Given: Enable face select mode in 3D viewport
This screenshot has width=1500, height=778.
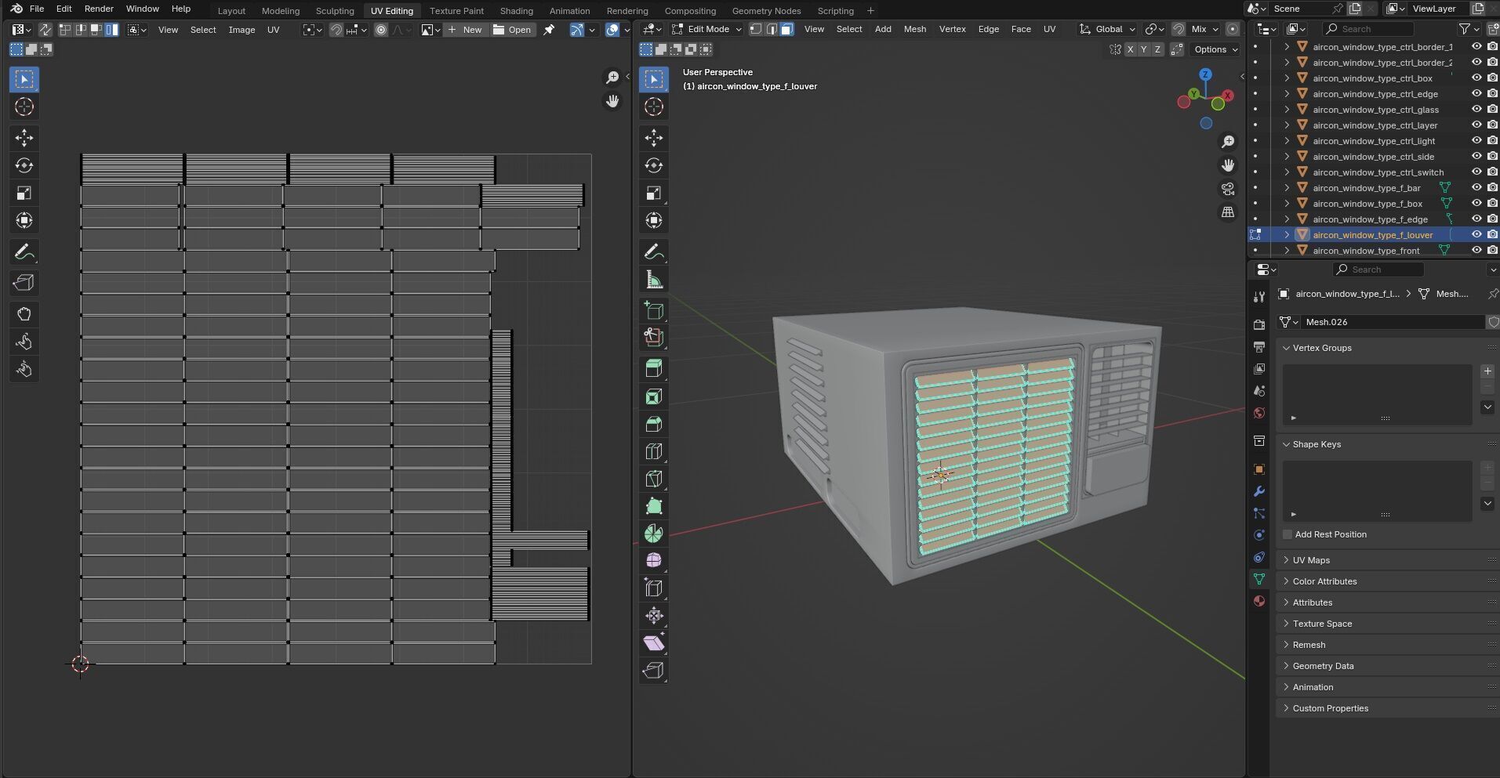Looking at the screenshot, I should point(787,29).
